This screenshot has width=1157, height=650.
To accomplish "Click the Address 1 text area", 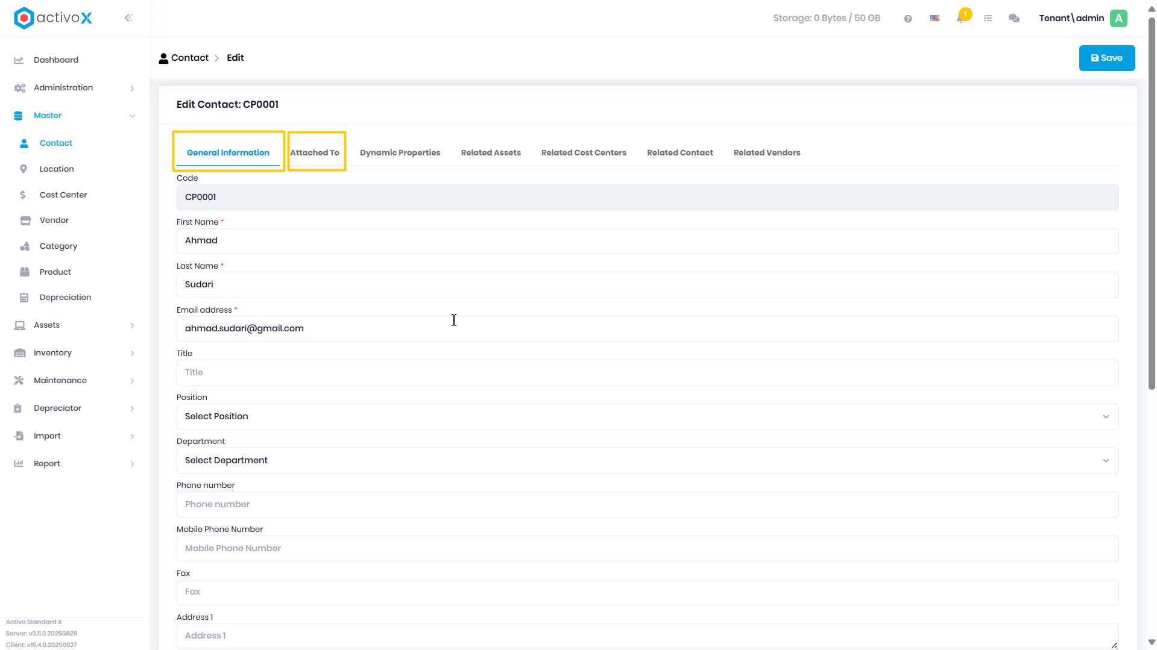I will coord(647,636).
